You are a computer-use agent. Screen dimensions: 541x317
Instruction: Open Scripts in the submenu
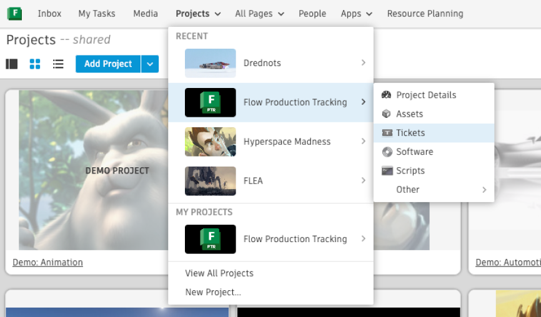point(434,171)
